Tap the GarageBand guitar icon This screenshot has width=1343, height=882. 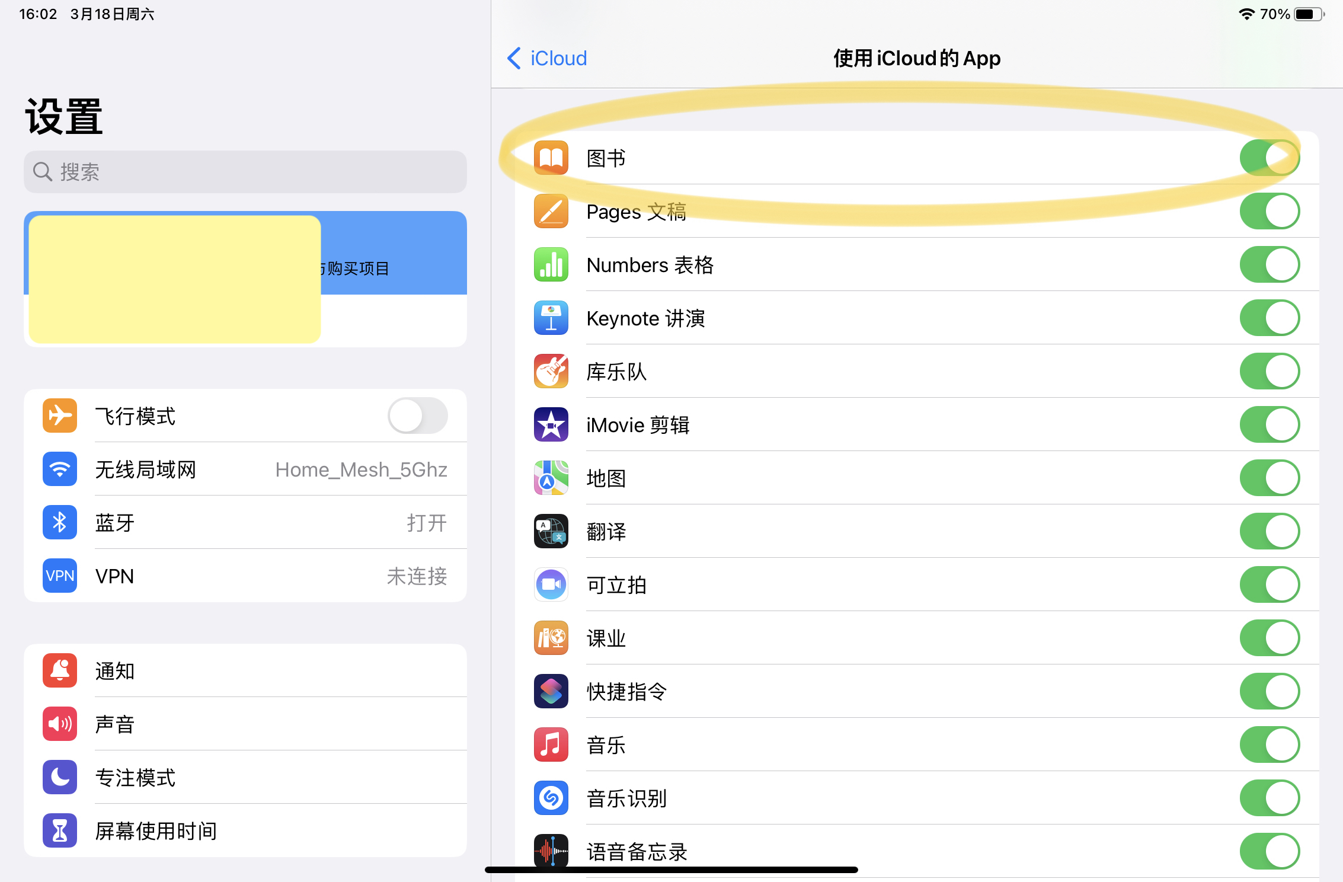(x=551, y=371)
